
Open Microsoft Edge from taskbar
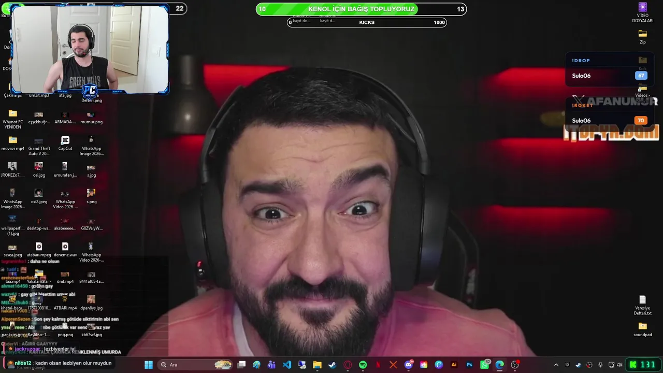click(499, 365)
